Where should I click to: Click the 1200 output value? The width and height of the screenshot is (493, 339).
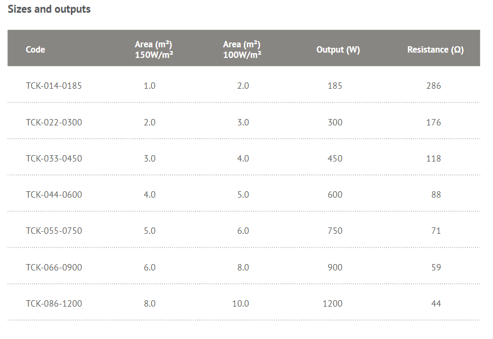pyautogui.click(x=332, y=303)
